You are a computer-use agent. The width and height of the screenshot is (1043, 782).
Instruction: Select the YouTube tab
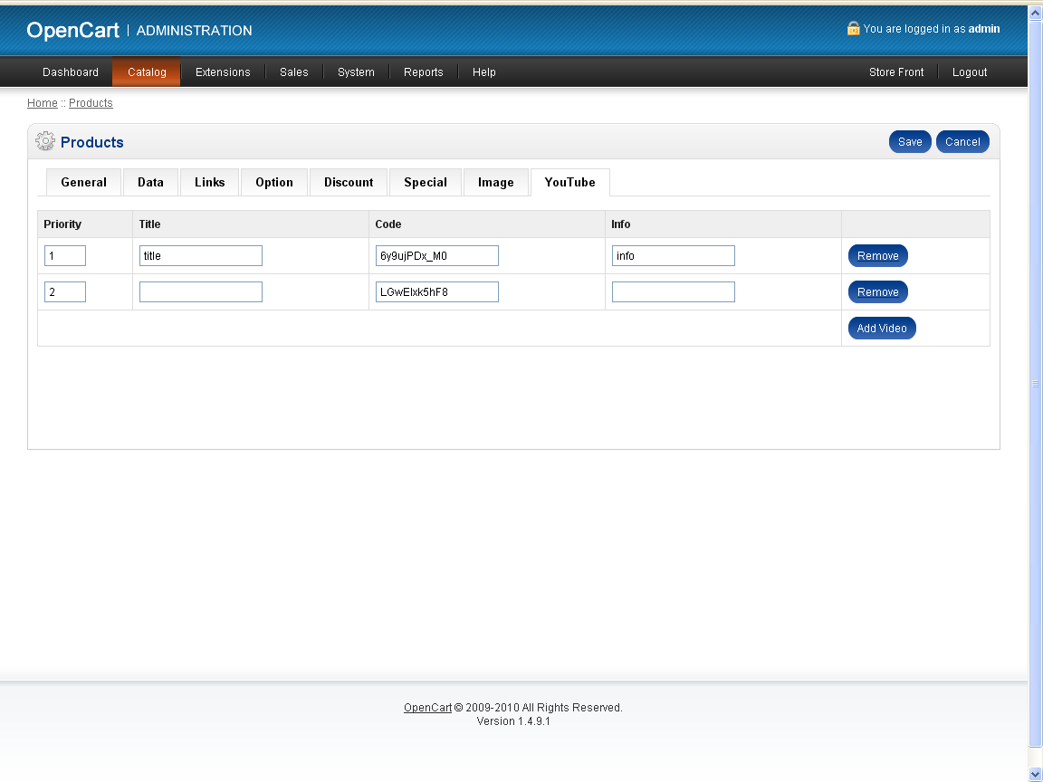570,182
